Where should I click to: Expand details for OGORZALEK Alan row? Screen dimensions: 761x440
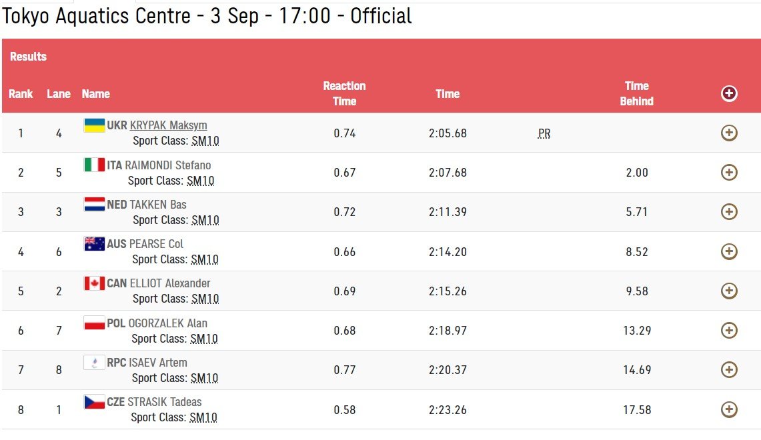[x=729, y=330]
